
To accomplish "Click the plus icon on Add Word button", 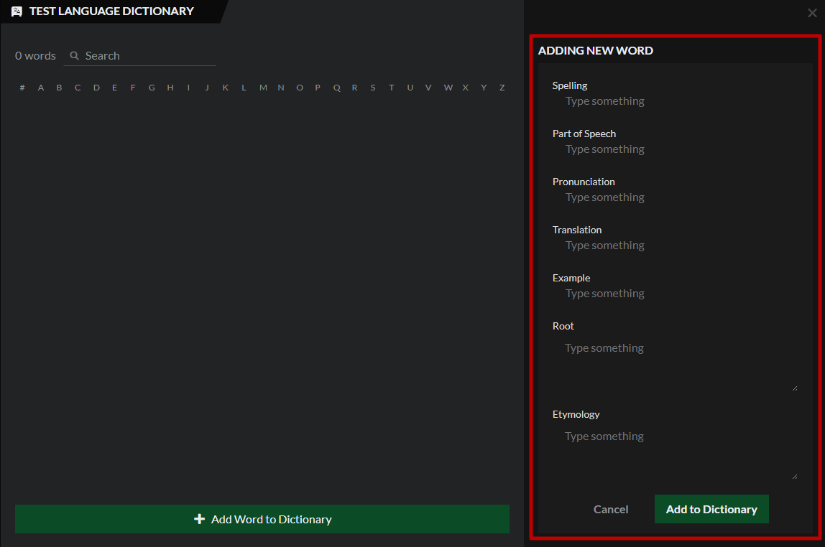I will (199, 519).
